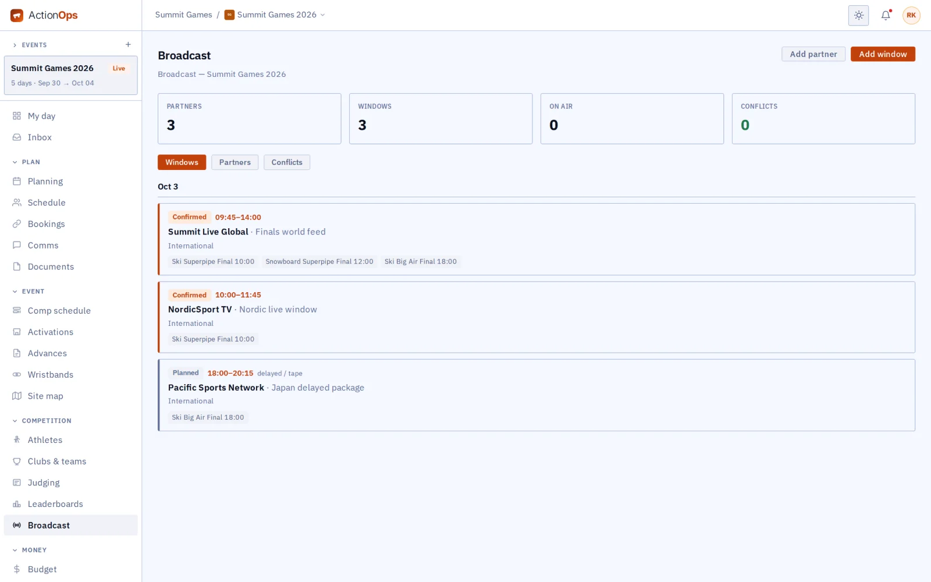Switch to the Windows tab
The height and width of the screenshot is (582, 931).
(182, 162)
